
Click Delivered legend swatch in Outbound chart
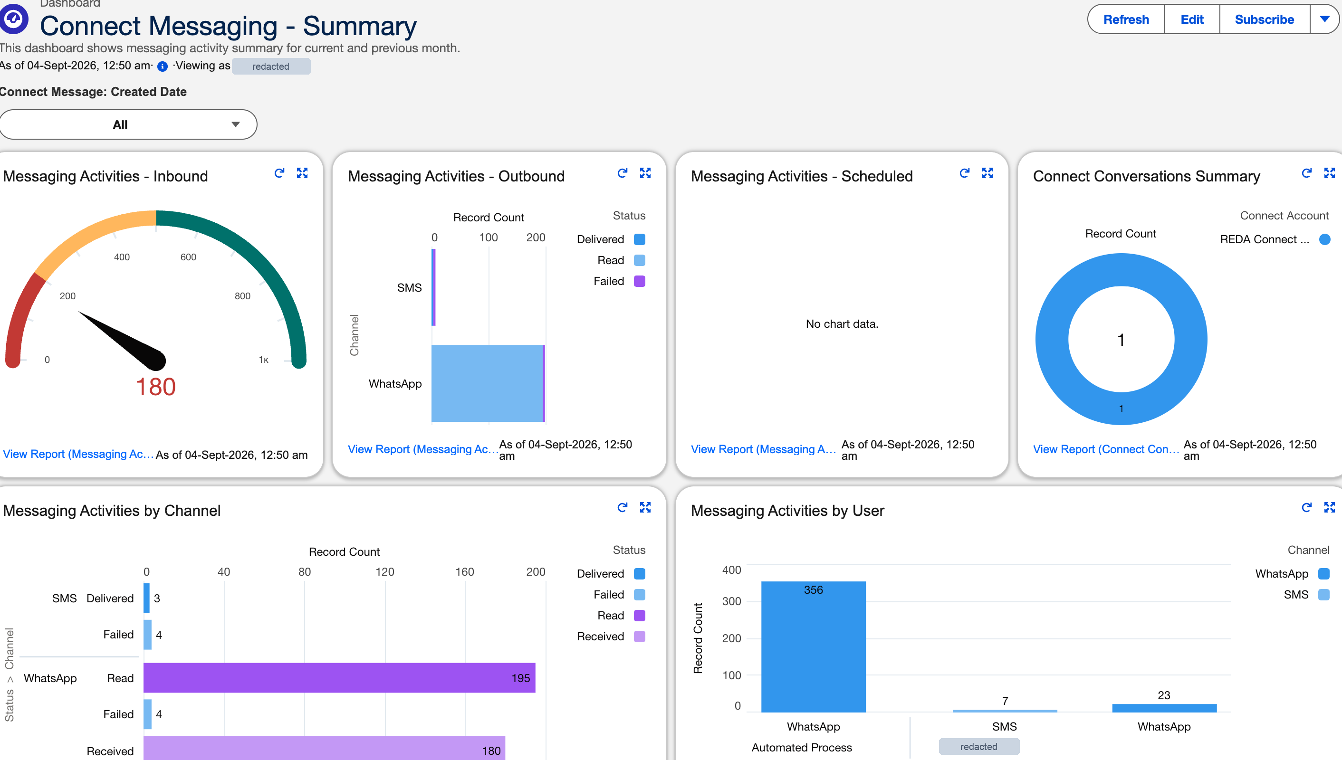coord(640,239)
